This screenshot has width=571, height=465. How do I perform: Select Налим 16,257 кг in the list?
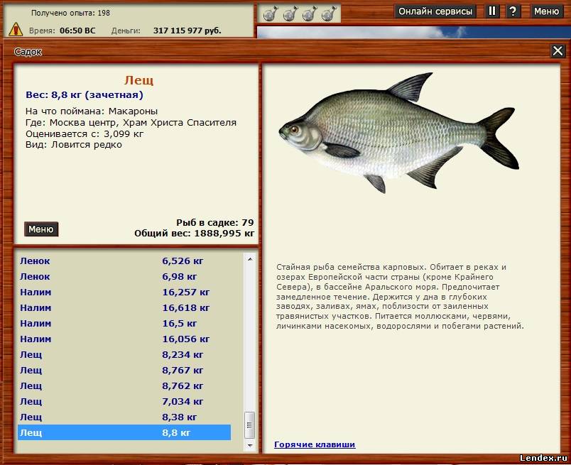pos(124,292)
